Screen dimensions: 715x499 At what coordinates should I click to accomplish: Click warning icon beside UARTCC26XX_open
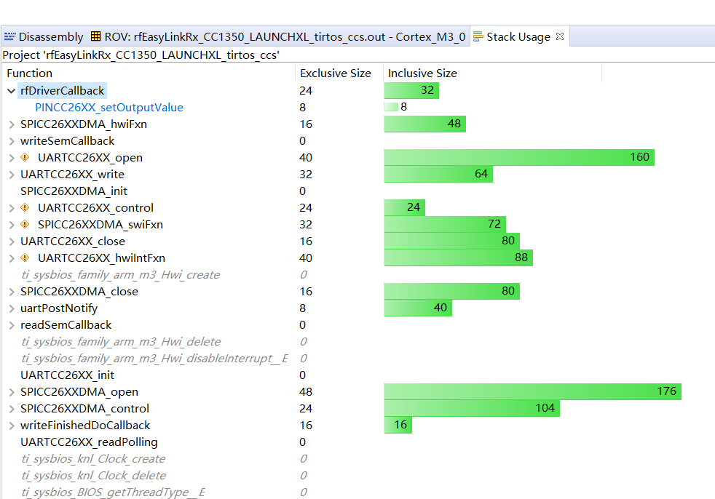point(25,158)
